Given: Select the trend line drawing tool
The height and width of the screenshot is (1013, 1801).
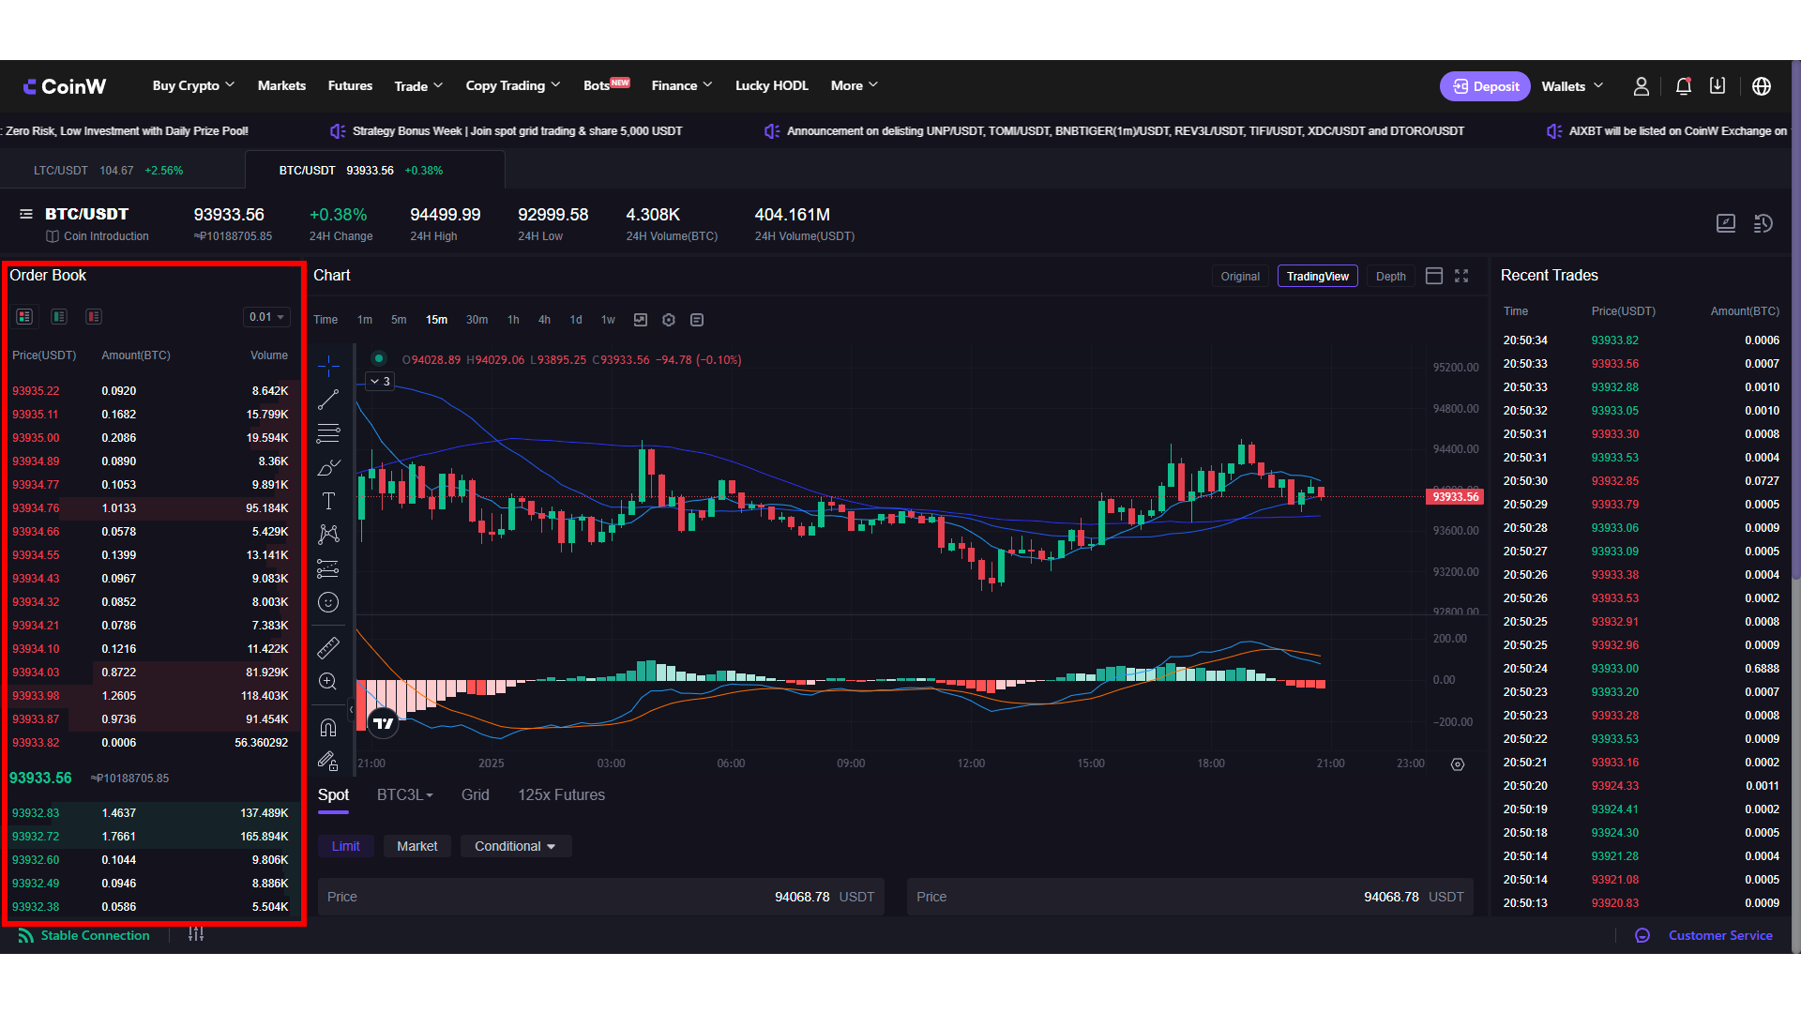Looking at the screenshot, I should pos(328,400).
